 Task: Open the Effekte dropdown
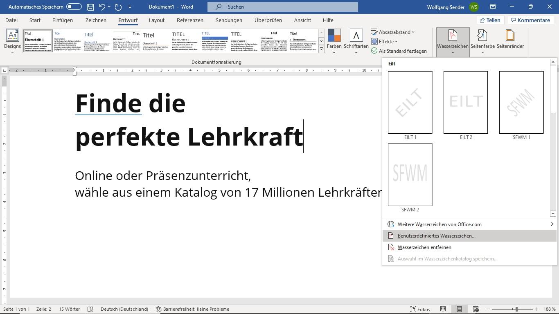385,41
